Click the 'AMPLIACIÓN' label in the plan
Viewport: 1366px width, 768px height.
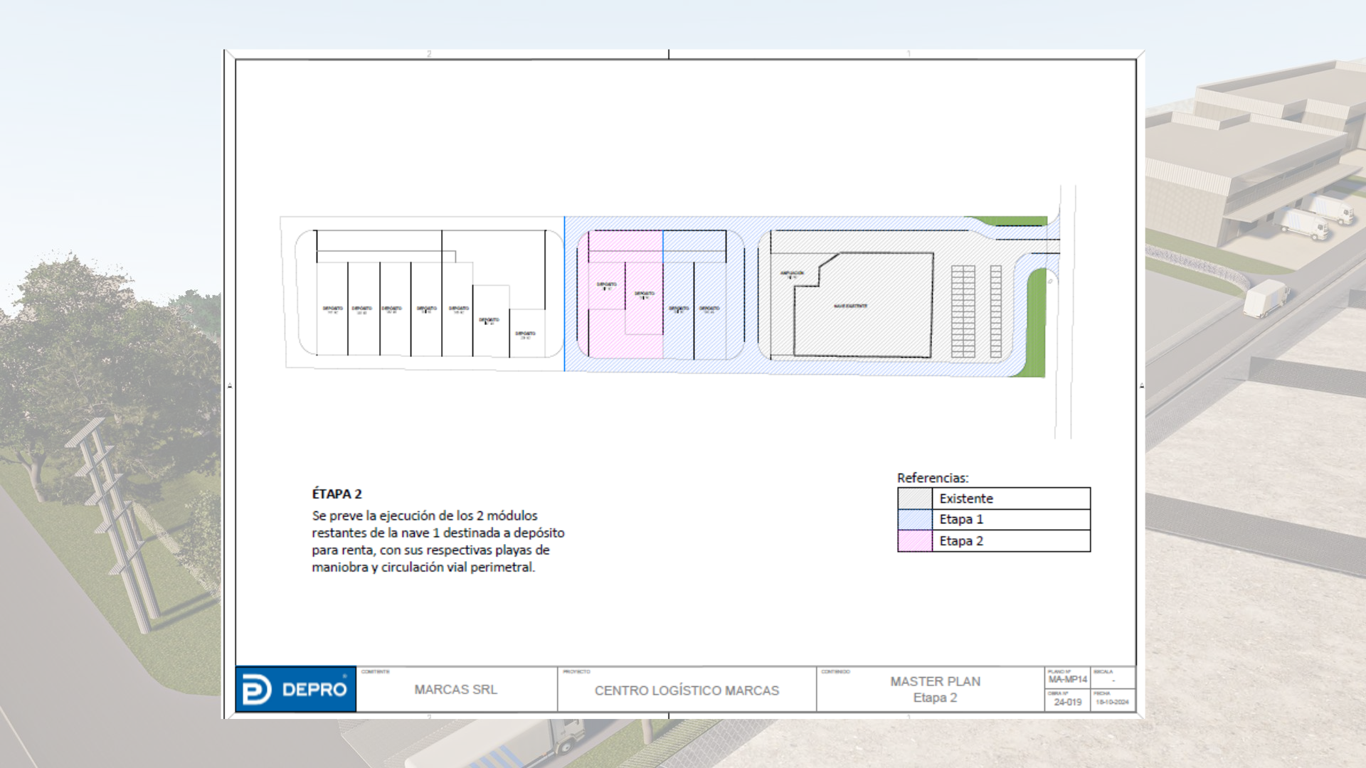[792, 273]
